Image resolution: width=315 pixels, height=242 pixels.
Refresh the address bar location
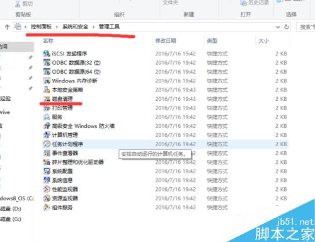click(x=287, y=27)
